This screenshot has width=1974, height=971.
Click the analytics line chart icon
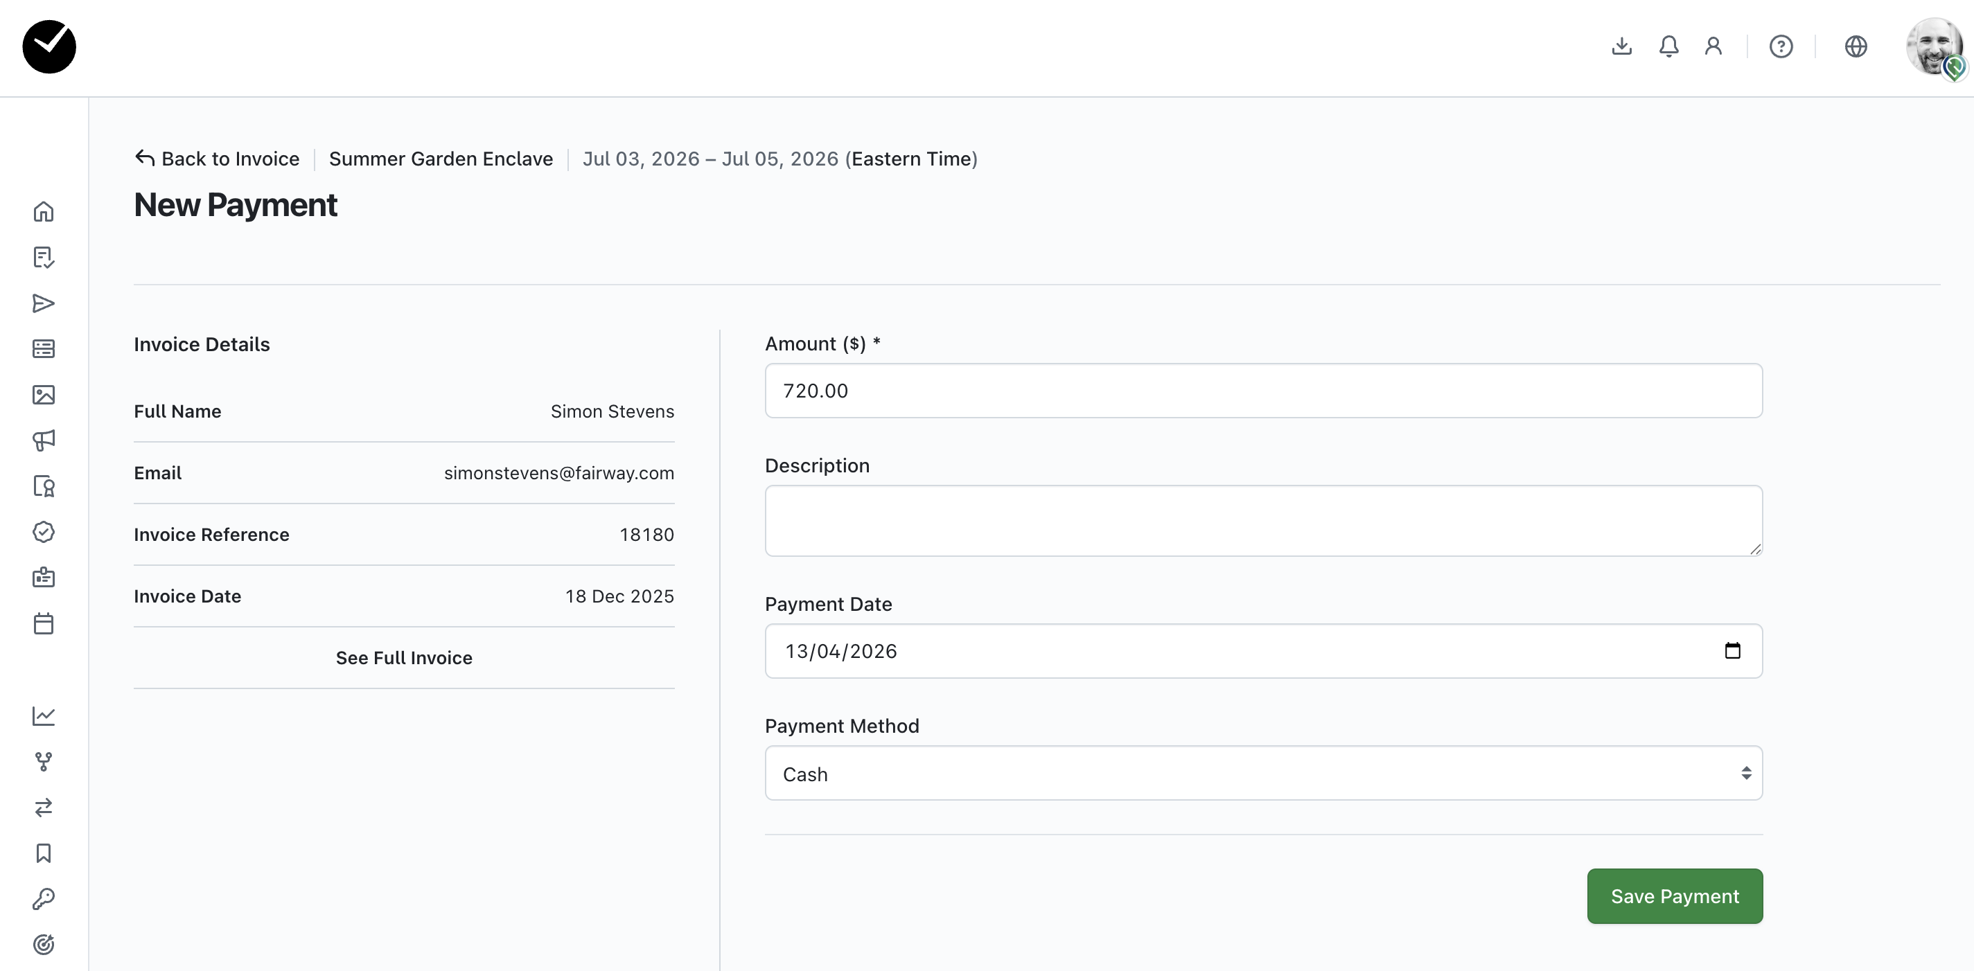tap(44, 716)
